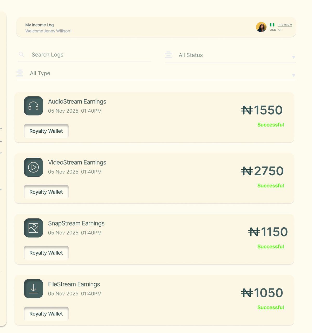Select Royalty Wallet under FileStream Earnings
312x333 pixels.
click(x=46, y=314)
